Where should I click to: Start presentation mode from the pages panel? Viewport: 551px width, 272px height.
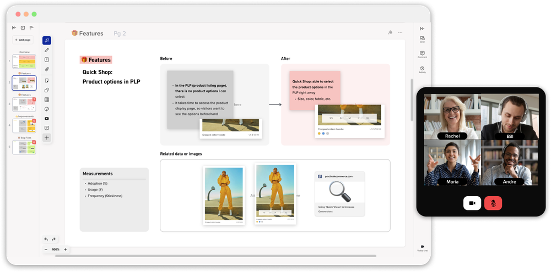23,27
